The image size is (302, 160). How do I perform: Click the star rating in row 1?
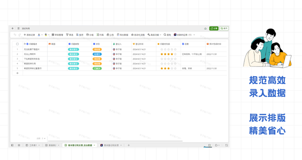pyautogui.click(x=169, y=50)
